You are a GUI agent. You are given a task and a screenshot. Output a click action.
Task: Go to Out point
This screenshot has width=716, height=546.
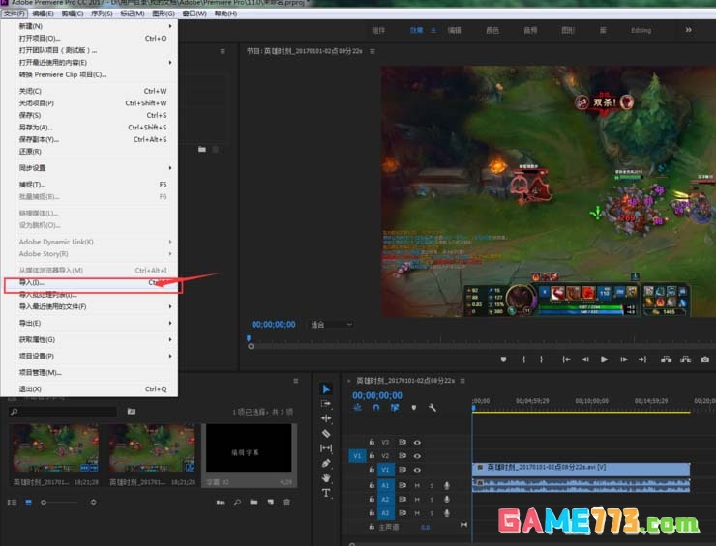(x=642, y=359)
